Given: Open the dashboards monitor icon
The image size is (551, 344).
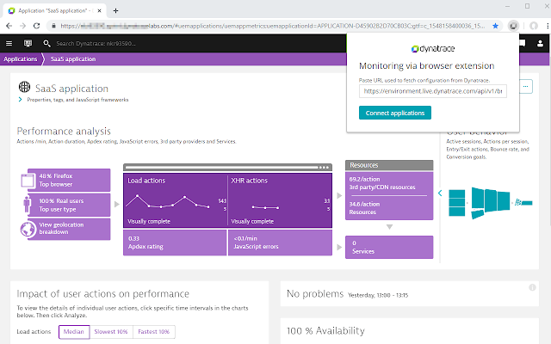Looking at the screenshot, I should pos(28,44).
